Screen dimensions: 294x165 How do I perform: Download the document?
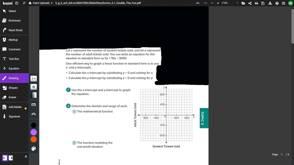coord(270,3)
